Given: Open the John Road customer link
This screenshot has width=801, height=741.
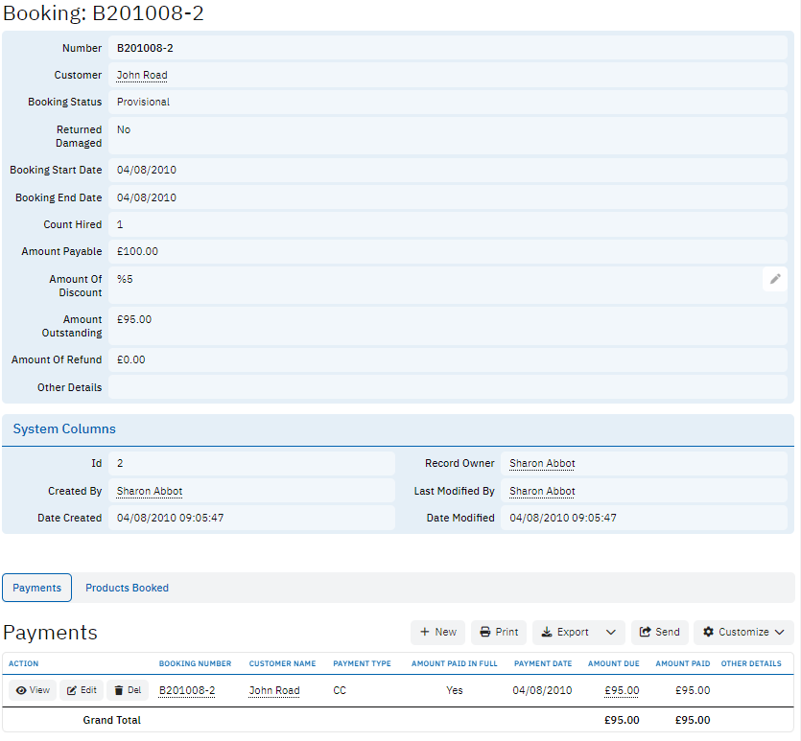Looking at the screenshot, I should (x=142, y=75).
